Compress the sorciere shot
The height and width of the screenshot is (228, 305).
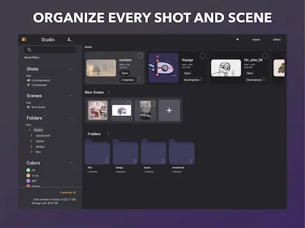tap(127, 80)
